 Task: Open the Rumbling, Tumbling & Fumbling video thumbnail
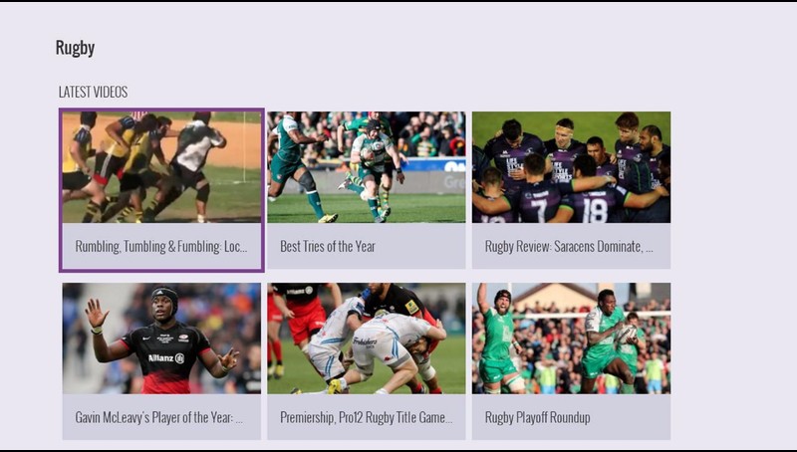161,167
